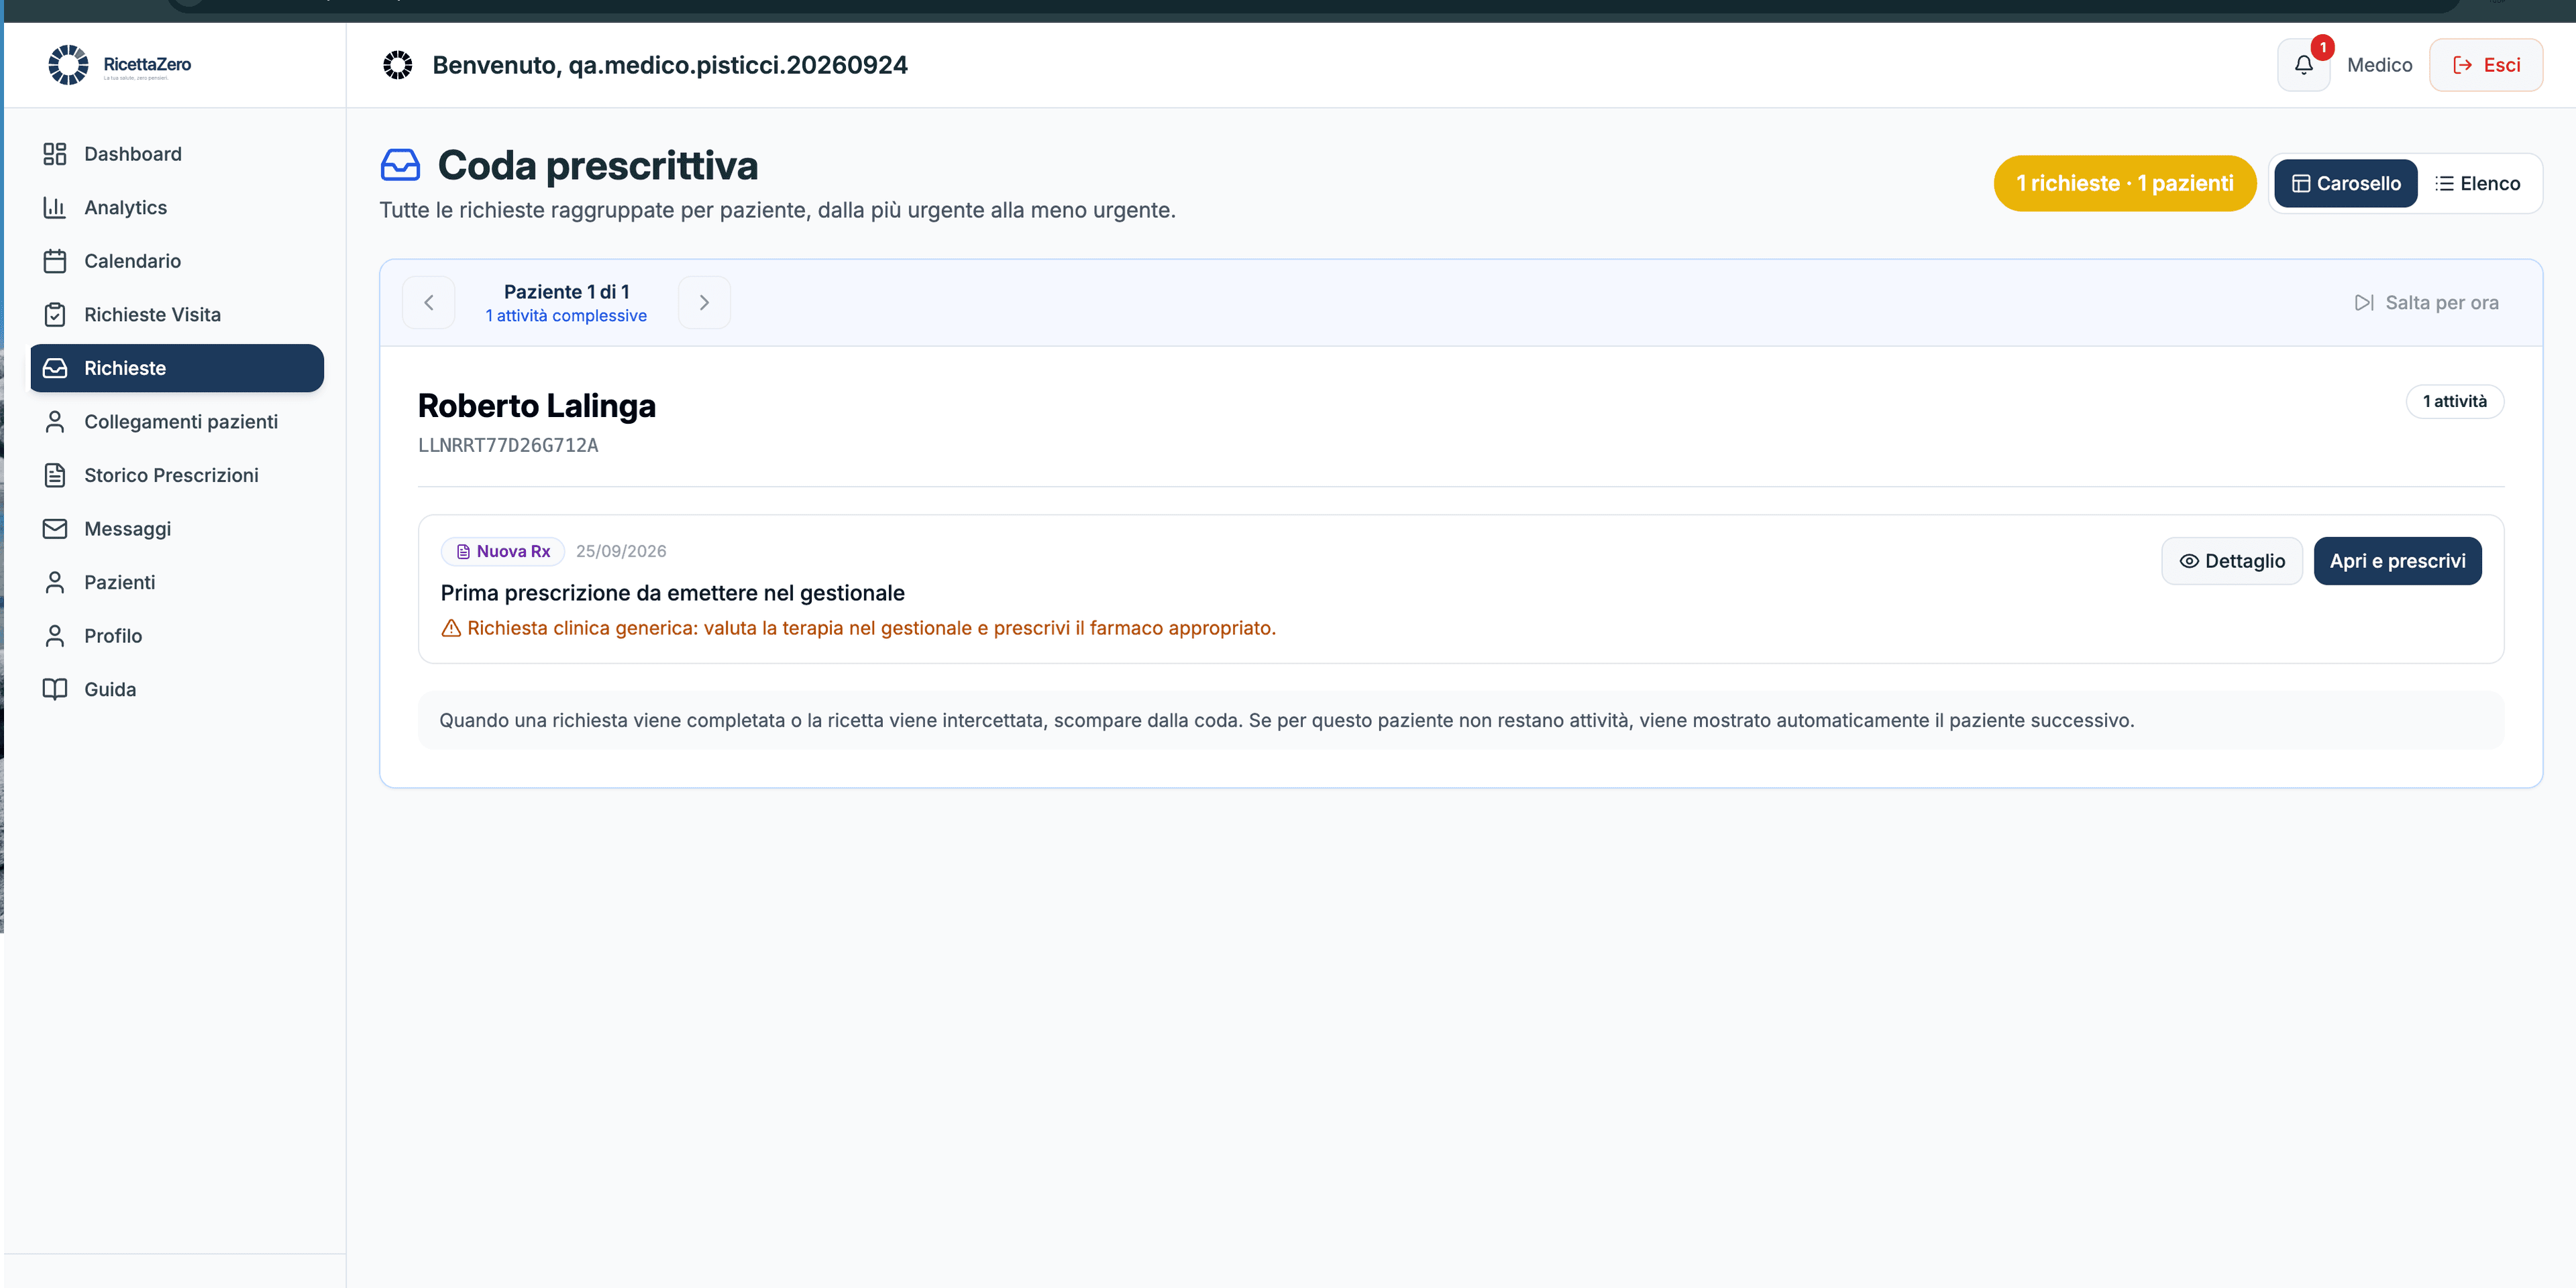Screen dimensions: 2576x1288
Task: Click the Nuova Rx tag
Action: (503, 552)
